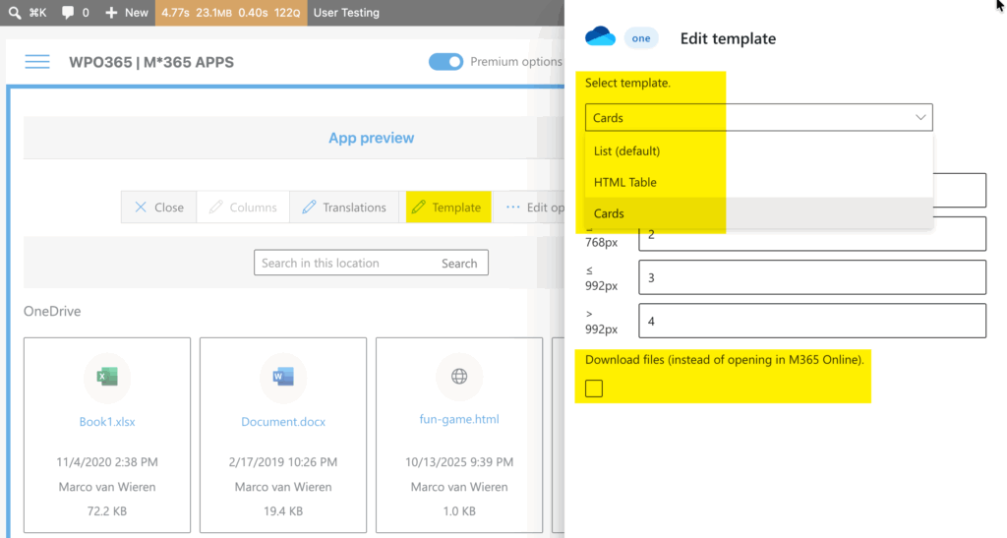Click the 72.2 KB size on Book1 card
Viewport: 1007px width, 538px height.
click(107, 511)
